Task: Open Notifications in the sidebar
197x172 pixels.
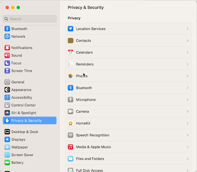Action: 22,48
